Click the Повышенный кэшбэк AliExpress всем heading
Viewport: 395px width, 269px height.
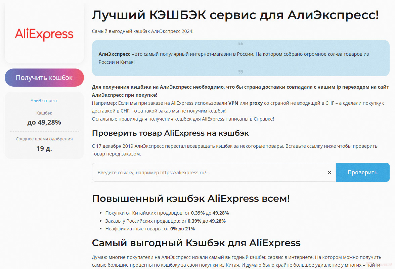click(190, 198)
